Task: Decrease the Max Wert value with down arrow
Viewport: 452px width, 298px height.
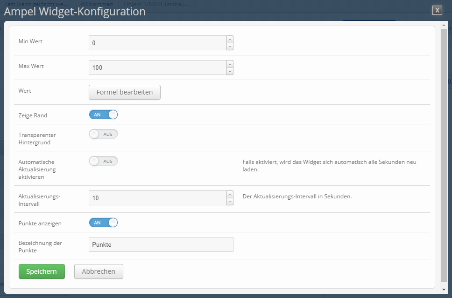Action: (230, 71)
